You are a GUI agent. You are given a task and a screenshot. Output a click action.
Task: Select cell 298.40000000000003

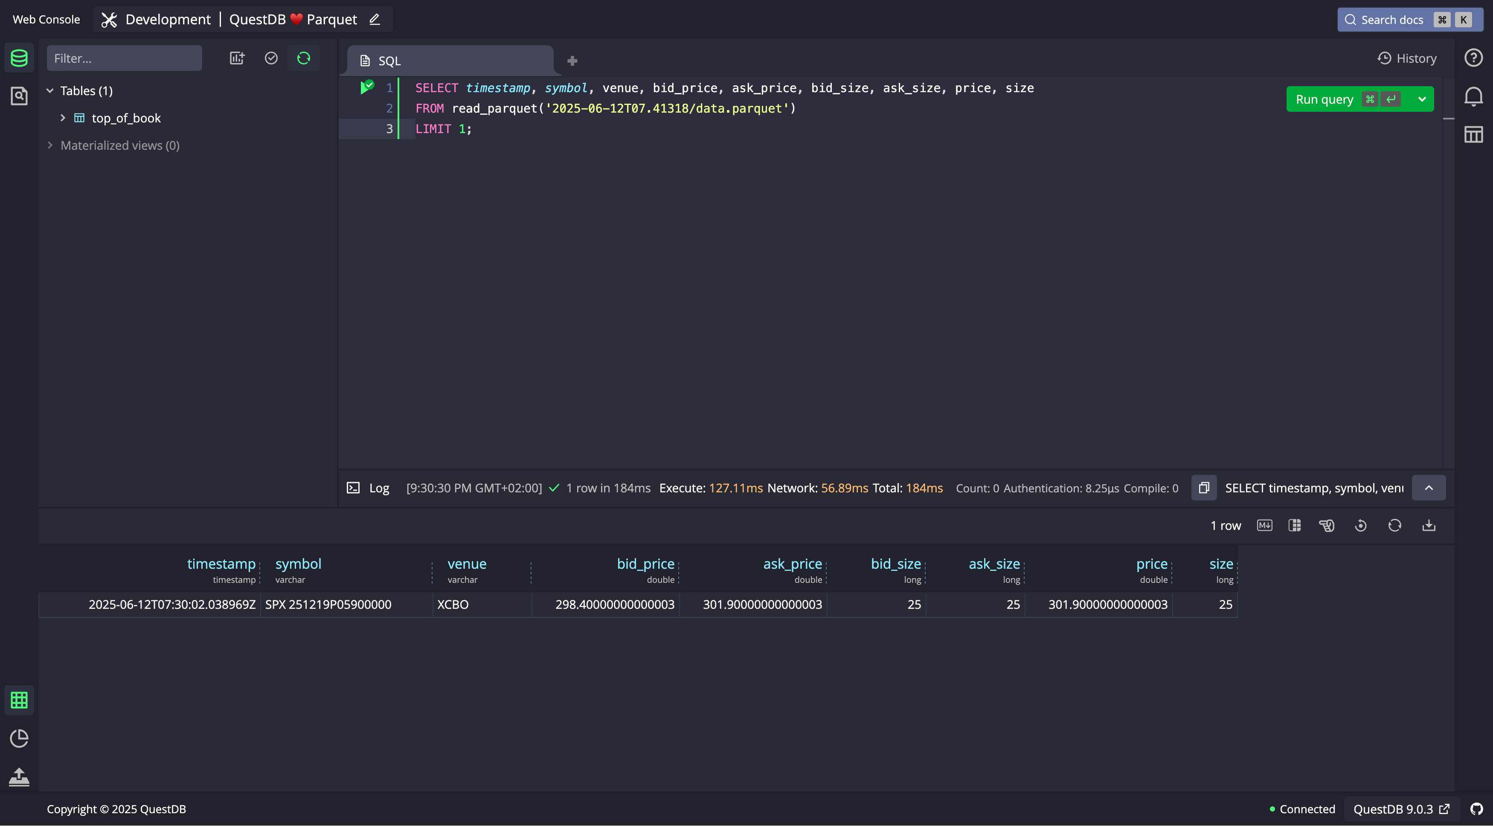(x=606, y=604)
